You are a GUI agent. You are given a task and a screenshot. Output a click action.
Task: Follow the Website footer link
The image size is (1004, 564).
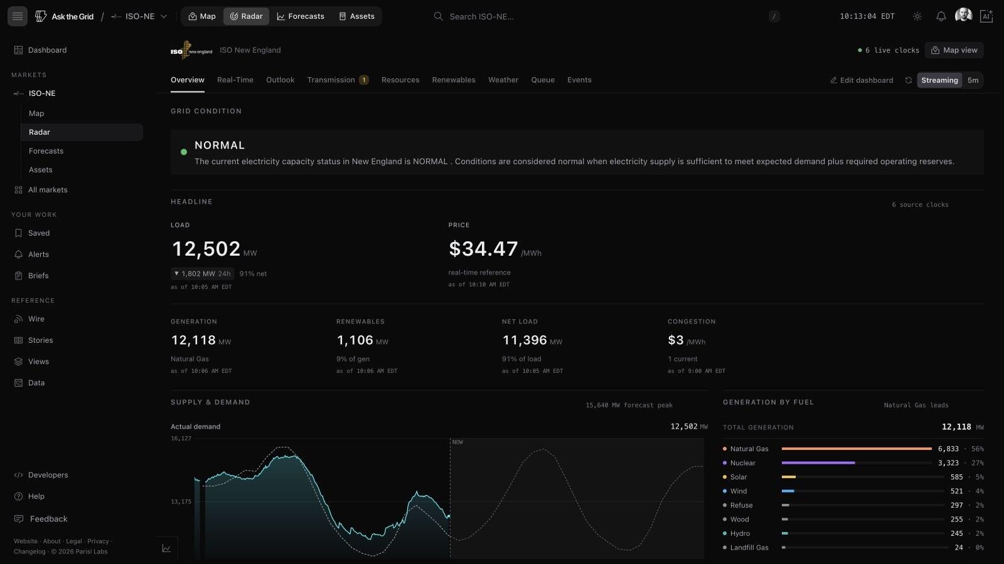[x=26, y=541]
